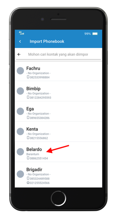Select Kenta's avatar circle

coord(20,132)
